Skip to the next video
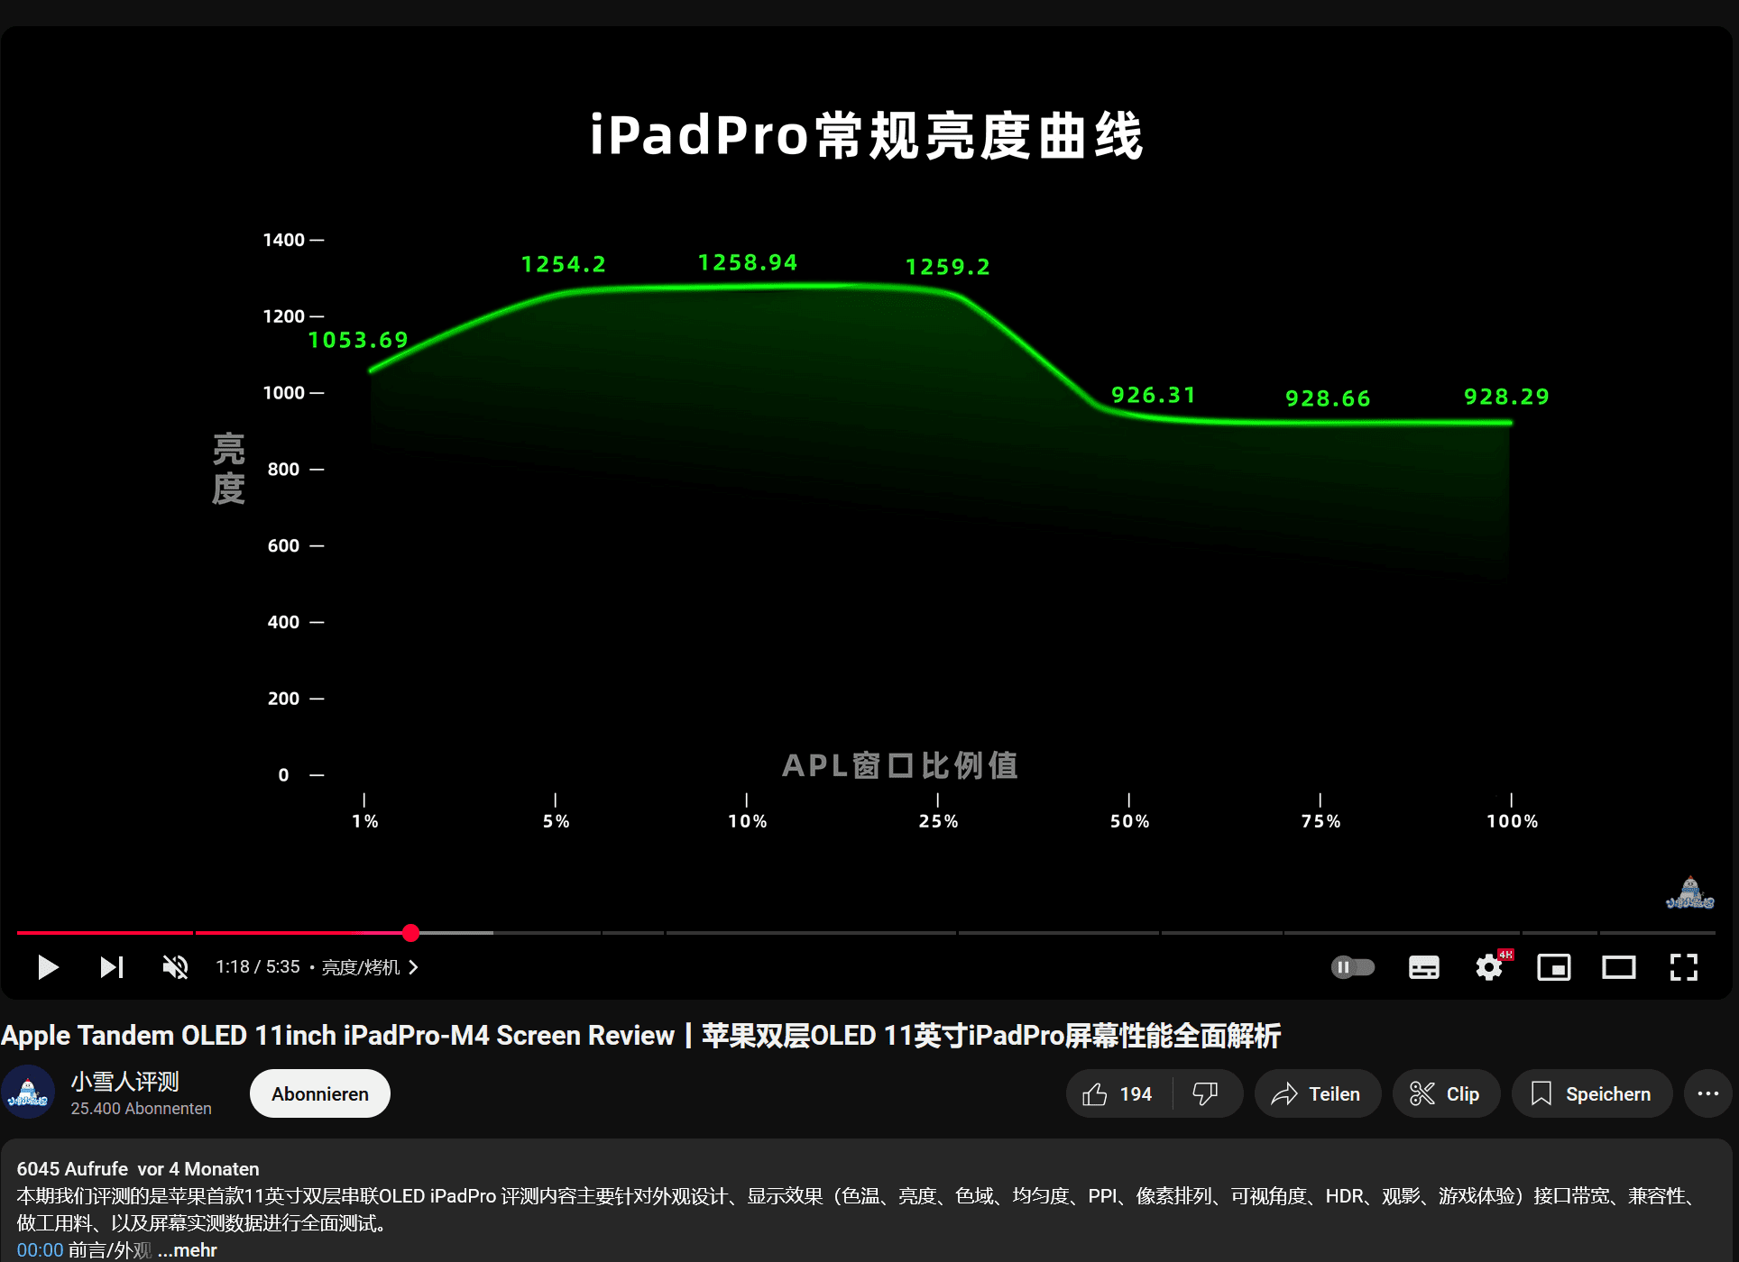This screenshot has width=1739, height=1262. (x=112, y=967)
